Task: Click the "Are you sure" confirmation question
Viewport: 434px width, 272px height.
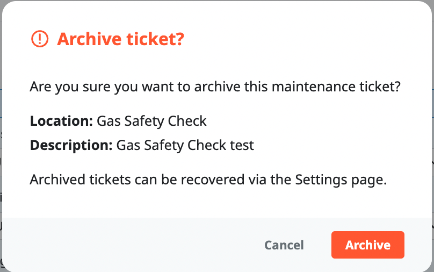Action: (x=215, y=87)
